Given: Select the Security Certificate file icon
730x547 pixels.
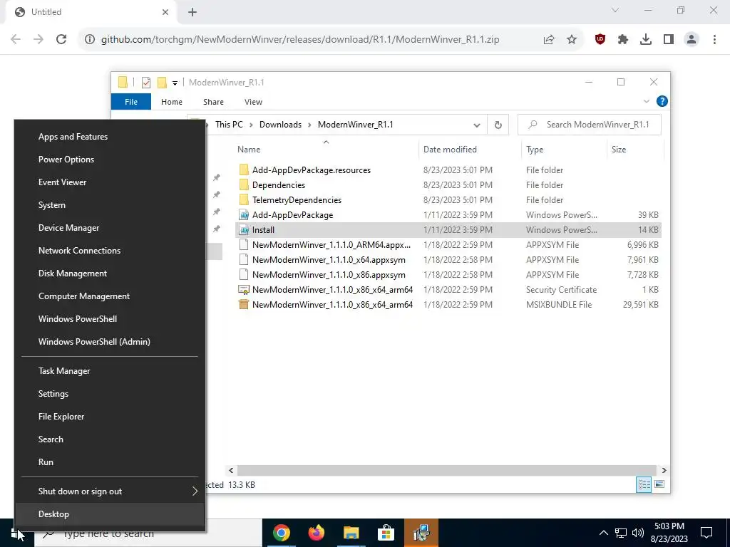Looking at the screenshot, I should click(244, 290).
